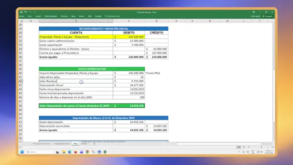293x165 pixels.
Task: Select the yellow Propiedad, Planta y Equipo - Maquinaria cell
Action: tap(76, 37)
